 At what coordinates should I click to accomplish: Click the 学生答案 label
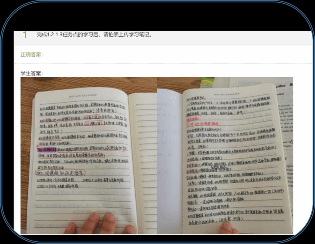32,73
